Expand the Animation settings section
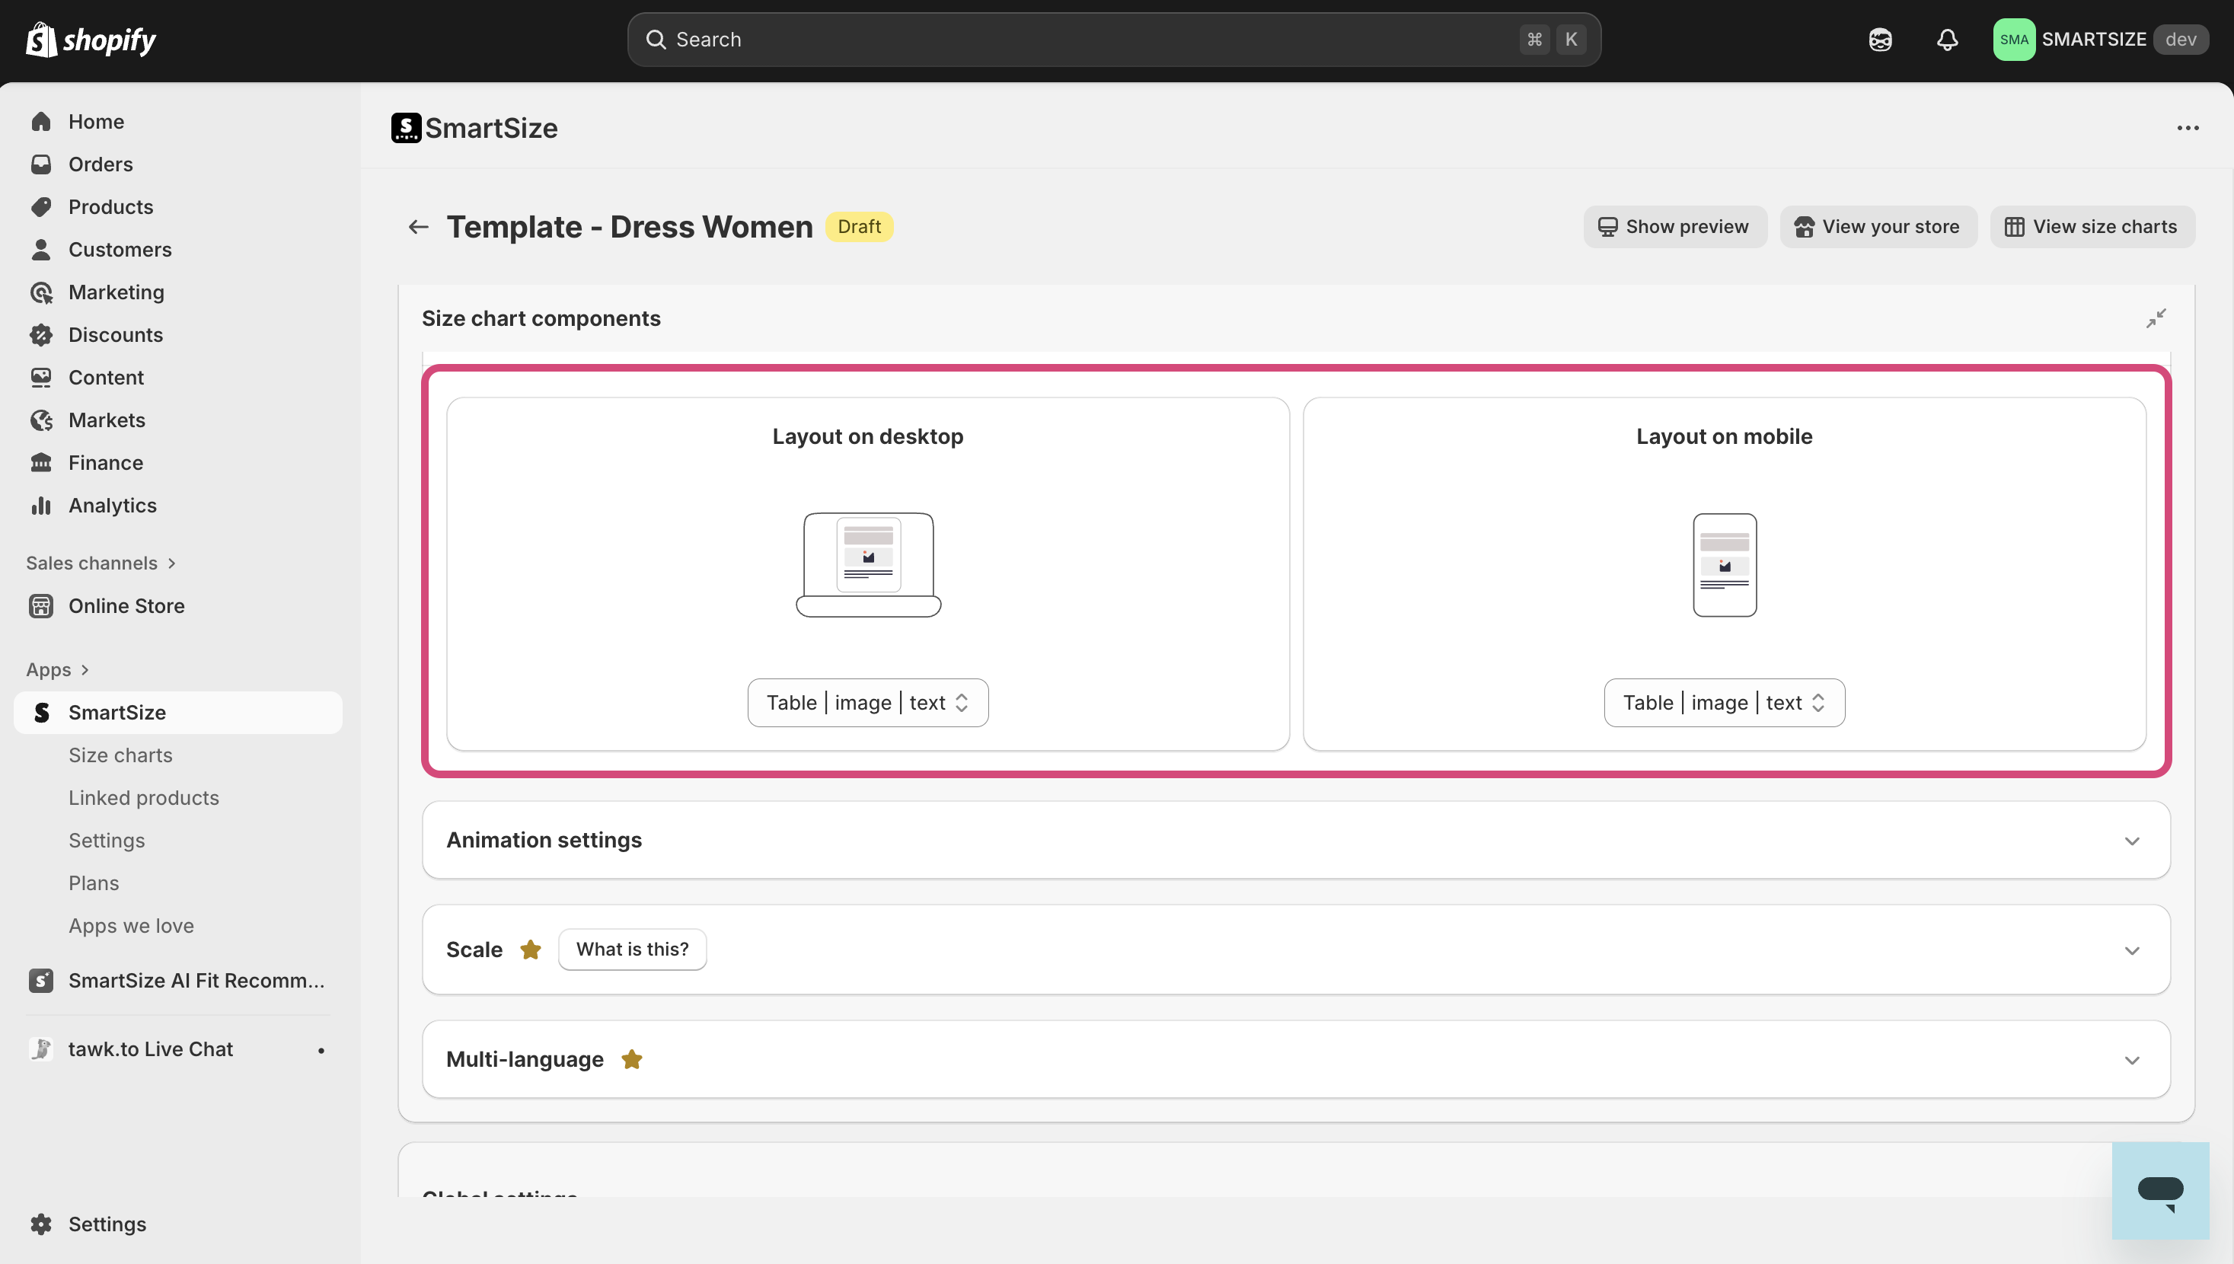 click(x=2131, y=841)
